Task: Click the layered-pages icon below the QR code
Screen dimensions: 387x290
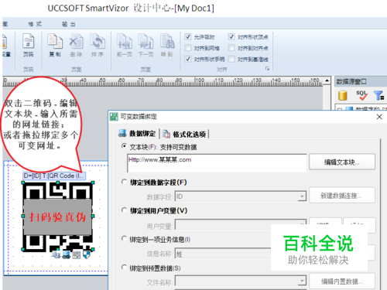Action: pyautogui.click(x=56, y=255)
